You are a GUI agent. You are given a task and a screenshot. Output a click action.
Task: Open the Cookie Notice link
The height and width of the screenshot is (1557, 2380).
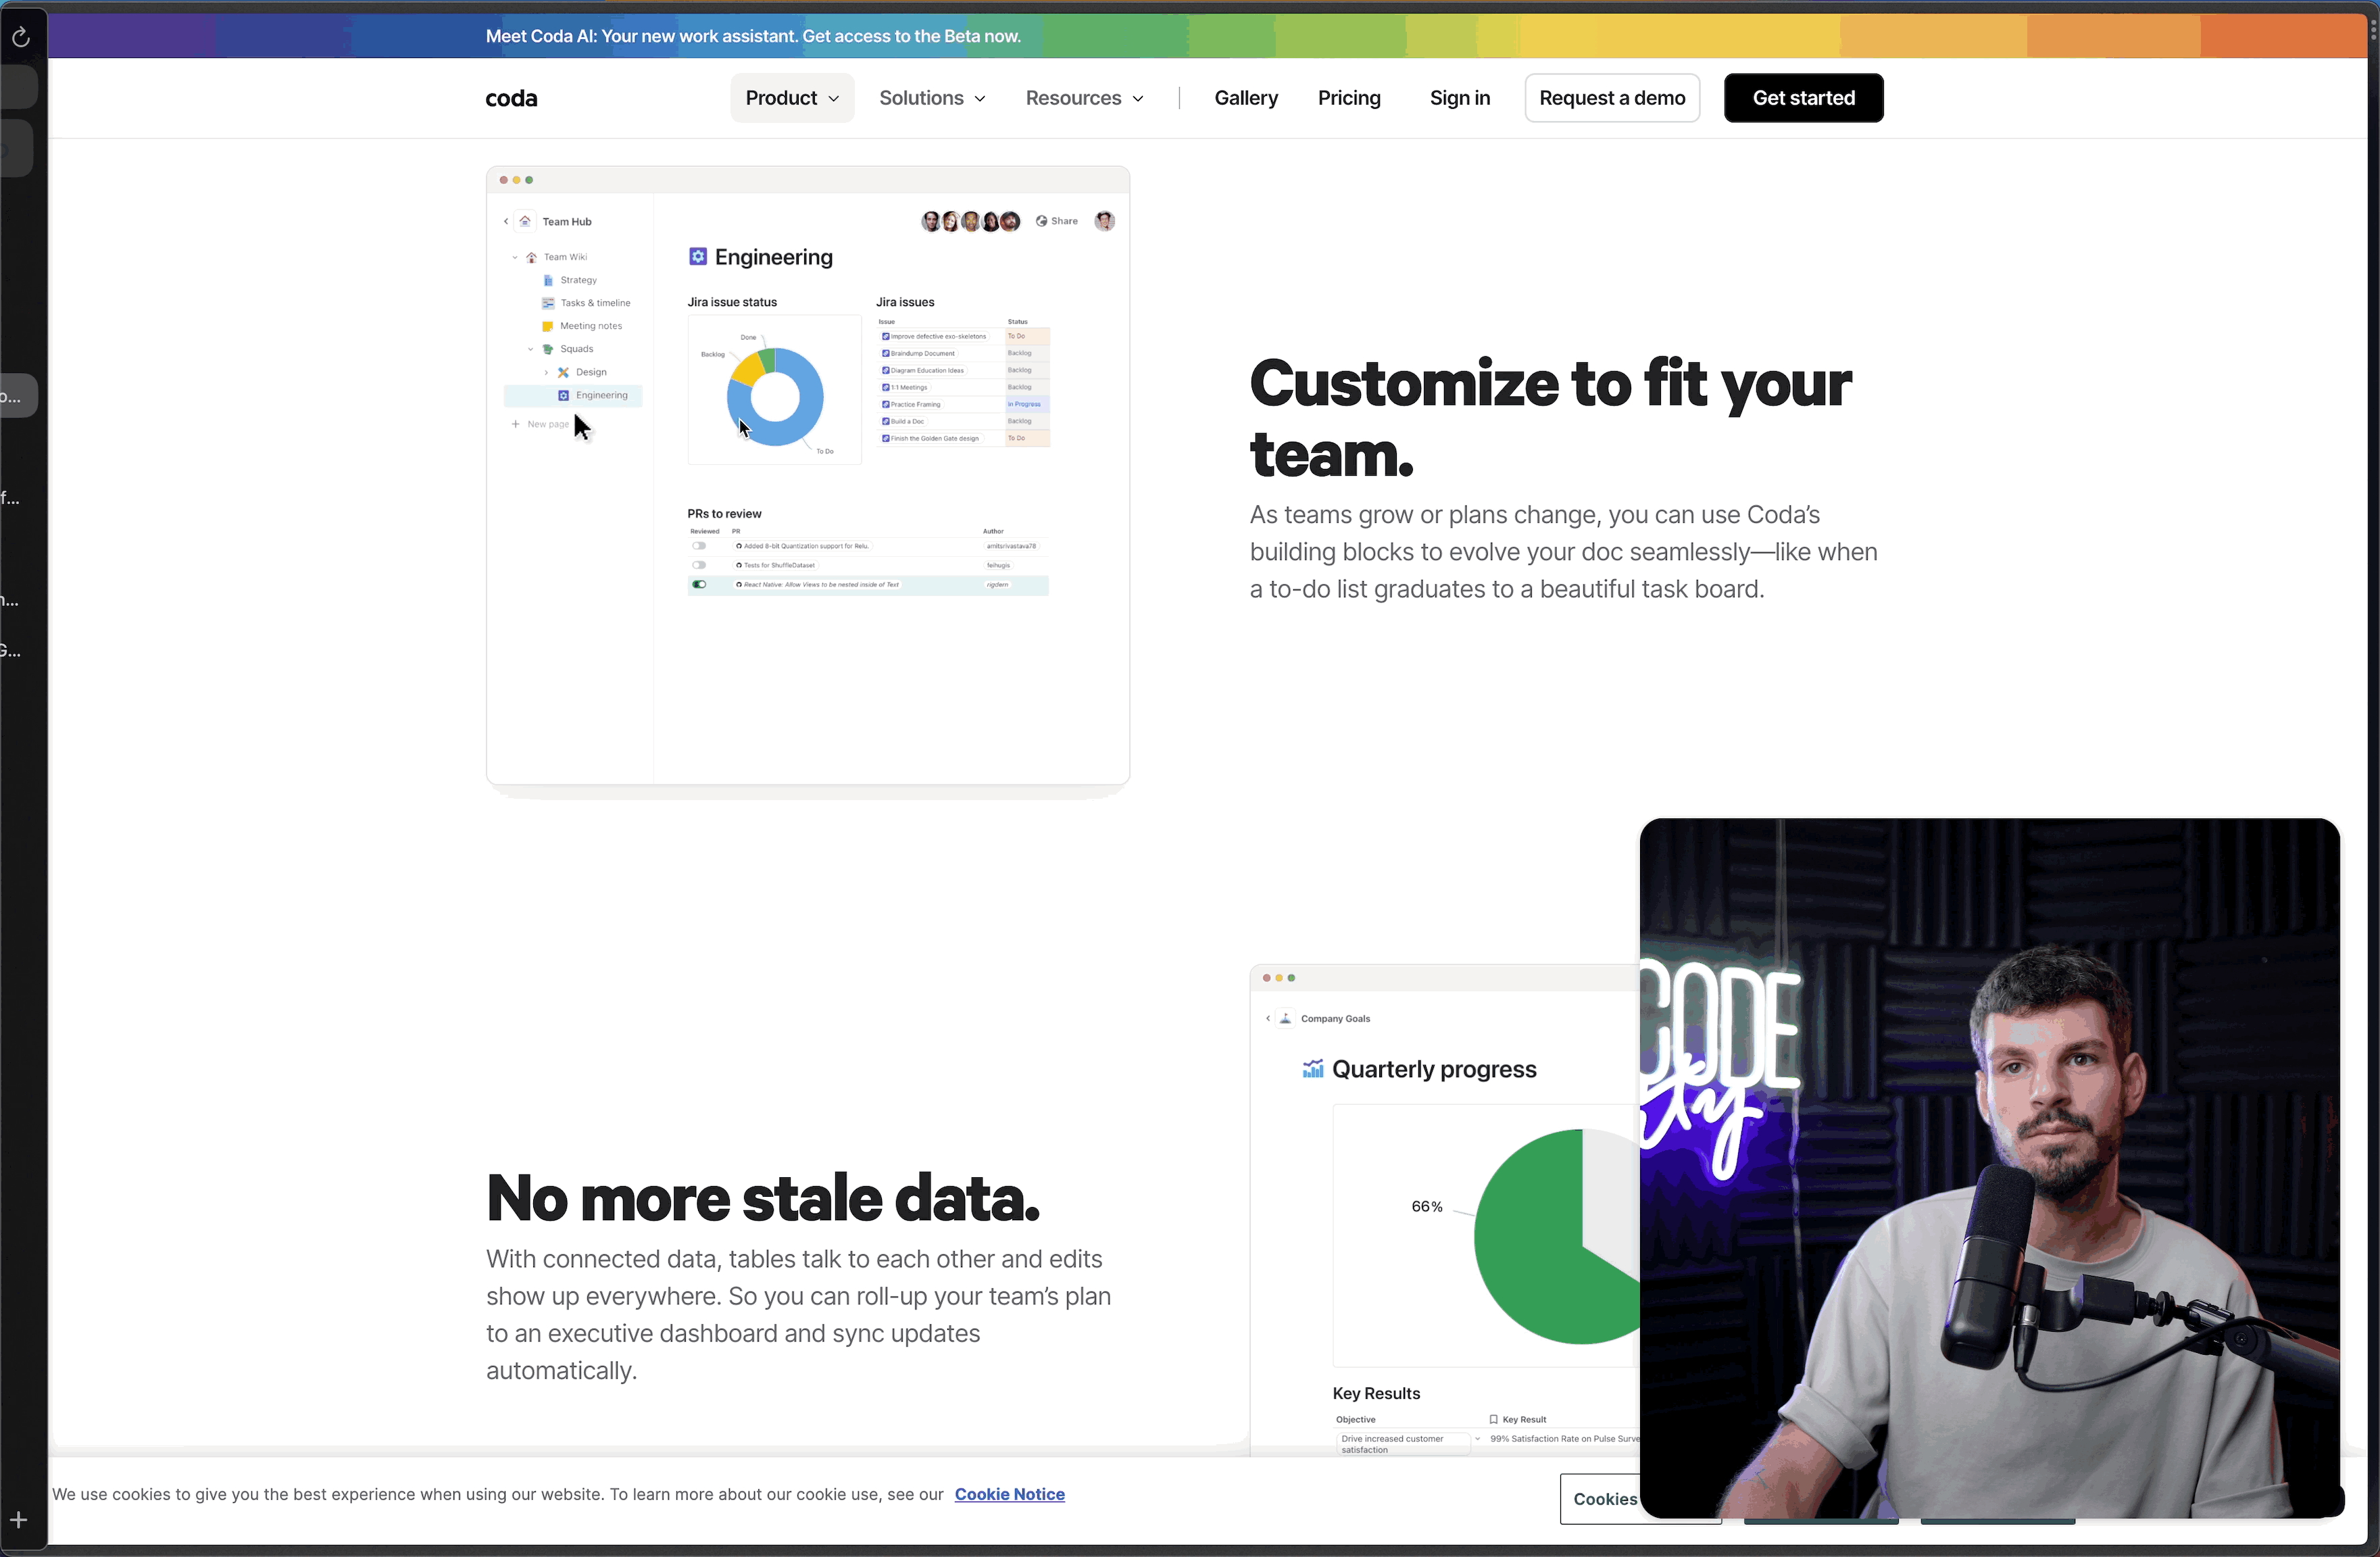click(x=1009, y=1494)
